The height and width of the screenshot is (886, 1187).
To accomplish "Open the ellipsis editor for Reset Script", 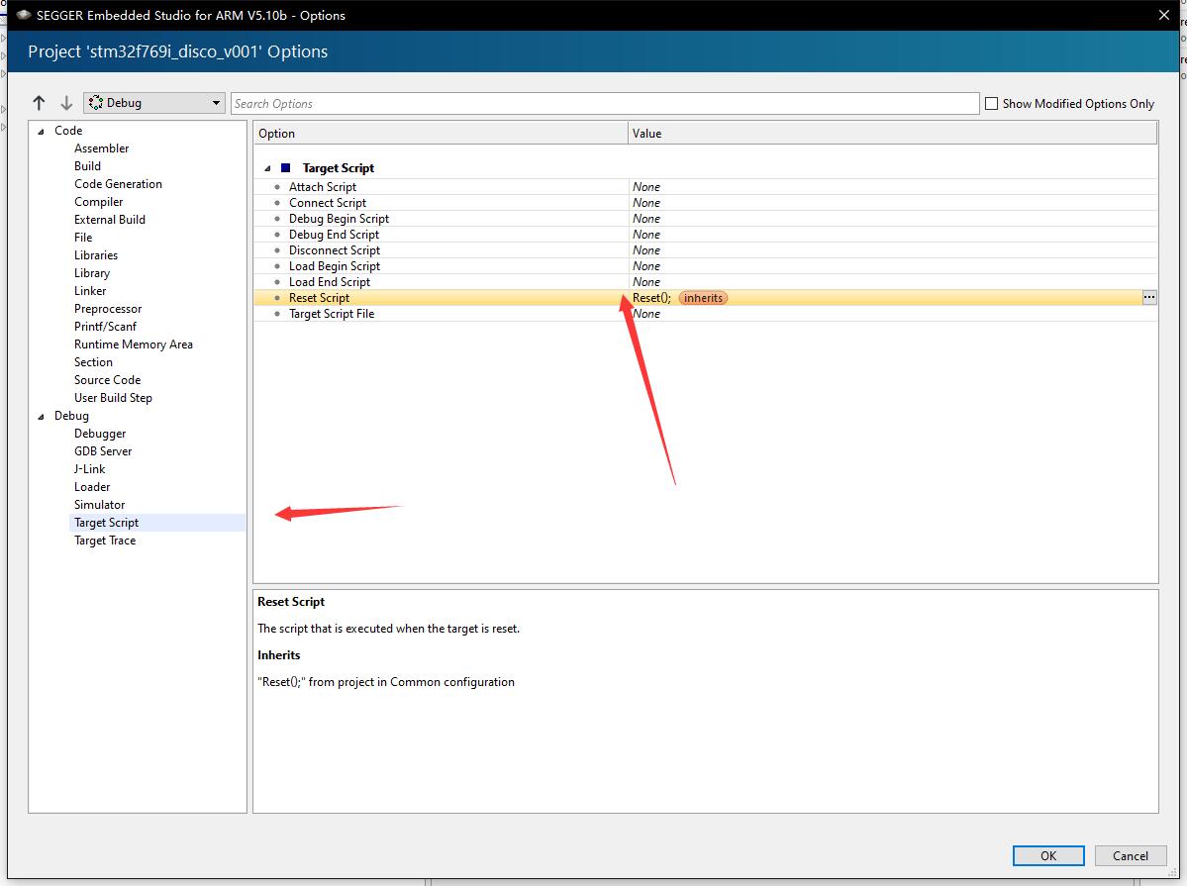I will (1149, 298).
